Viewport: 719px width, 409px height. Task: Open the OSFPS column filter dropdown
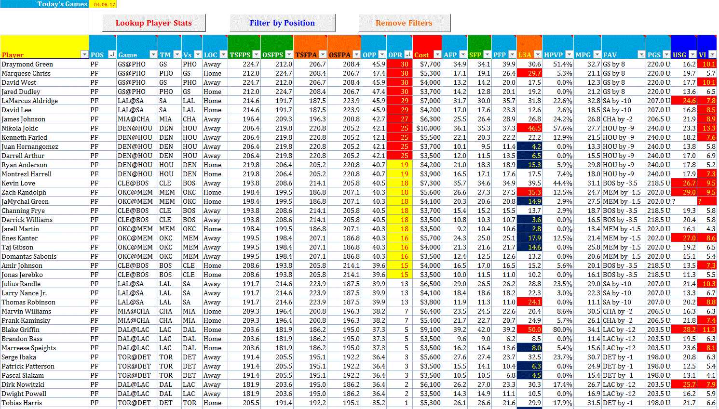pyautogui.click(x=289, y=54)
